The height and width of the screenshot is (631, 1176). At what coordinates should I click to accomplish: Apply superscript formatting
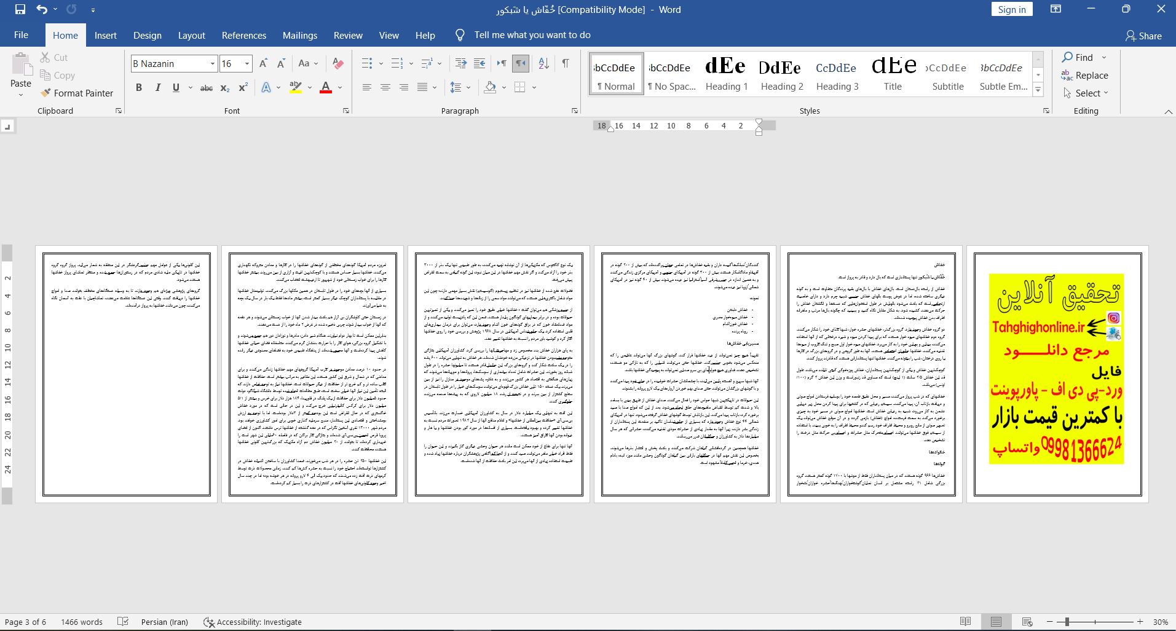click(x=243, y=88)
